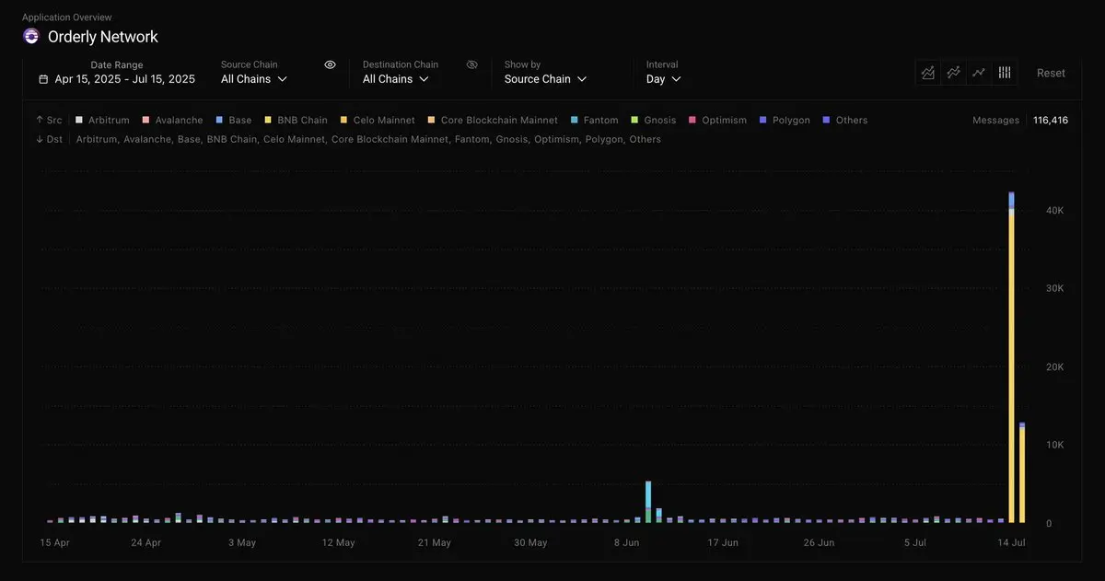This screenshot has width=1105, height=581.
Task: Click the Dst down-arrow icon
Action: point(40,139)
